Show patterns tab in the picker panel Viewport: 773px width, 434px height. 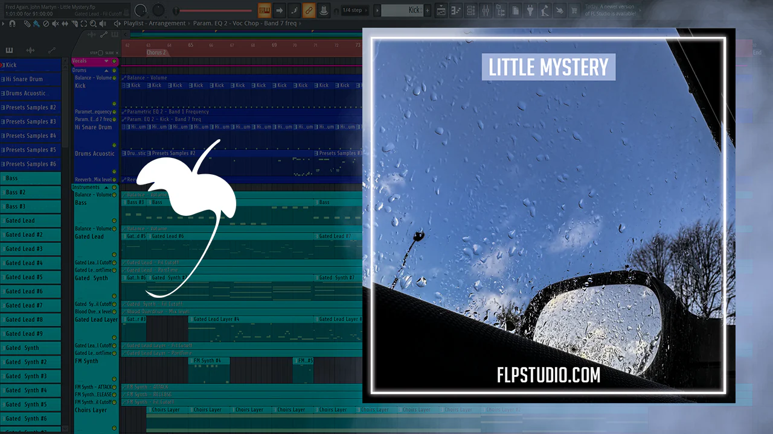pos(9,51)
